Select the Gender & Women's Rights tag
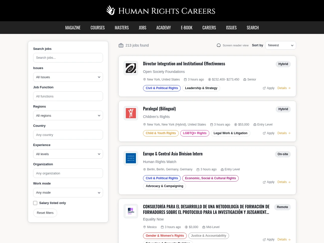The width and height of the screenshot is (324, 243). point(165,236)
